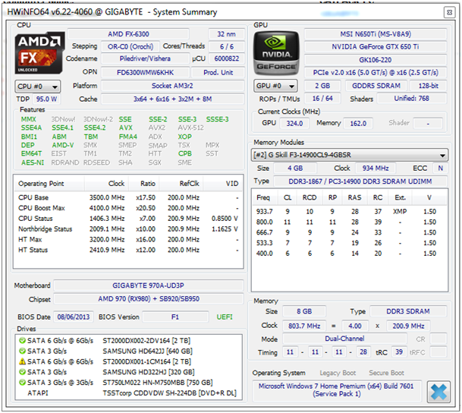Viewport: 462px width, 413px height.
Task: Click the AES-NI feature label
Action: coord(33,162)
